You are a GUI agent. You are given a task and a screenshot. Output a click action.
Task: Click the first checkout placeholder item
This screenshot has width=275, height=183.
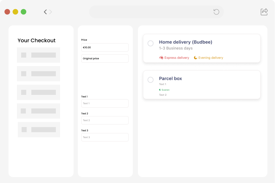coord(38,55)
